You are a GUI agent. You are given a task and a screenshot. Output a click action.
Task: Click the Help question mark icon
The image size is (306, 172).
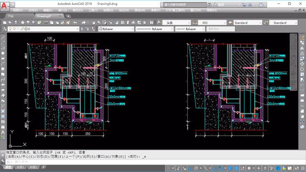coord(261,5)
